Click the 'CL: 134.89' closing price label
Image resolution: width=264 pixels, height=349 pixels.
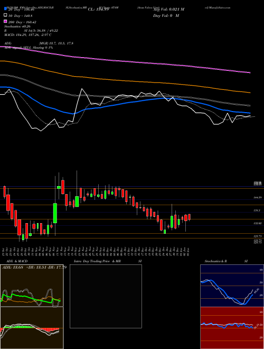point(98,10)
